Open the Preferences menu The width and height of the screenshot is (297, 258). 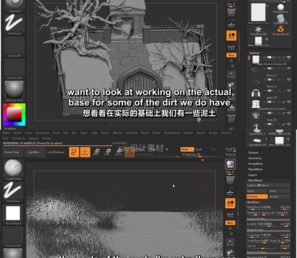coord(172,133)
